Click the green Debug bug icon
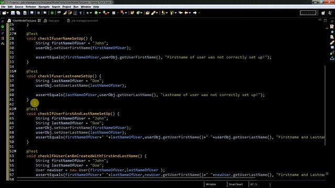This screenshot has width=335, height=188. 87,13
